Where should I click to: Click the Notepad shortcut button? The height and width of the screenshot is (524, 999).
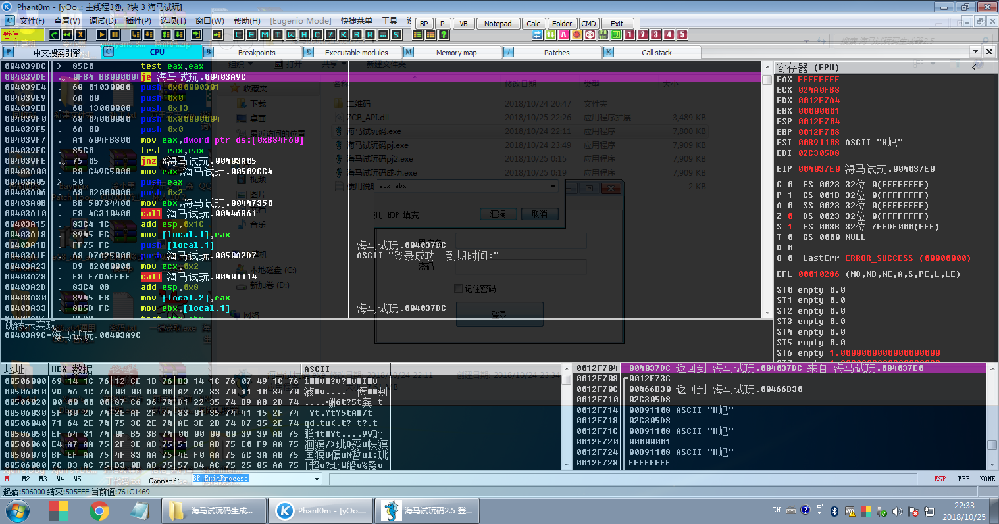click(x=498, y=24)
